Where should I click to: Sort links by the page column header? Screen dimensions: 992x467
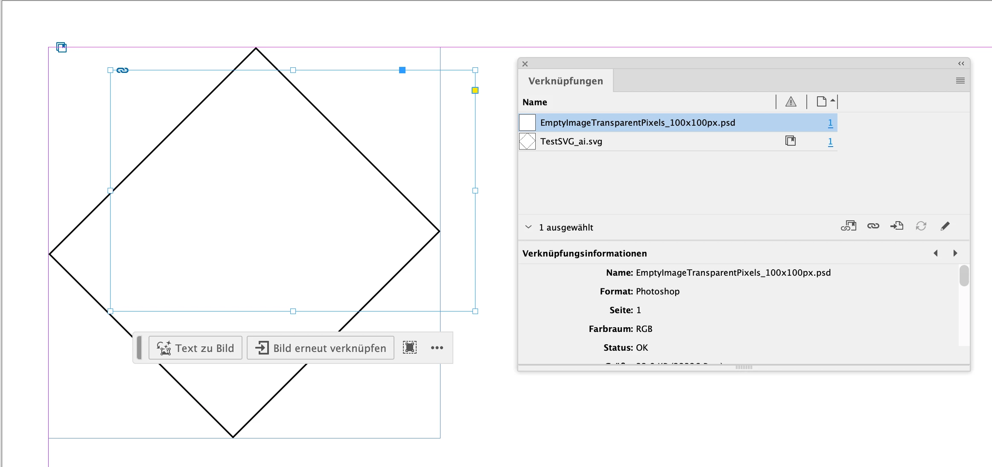(822, 102)
